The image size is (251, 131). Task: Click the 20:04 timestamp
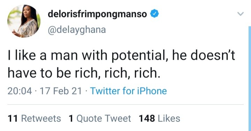[20, 91]
